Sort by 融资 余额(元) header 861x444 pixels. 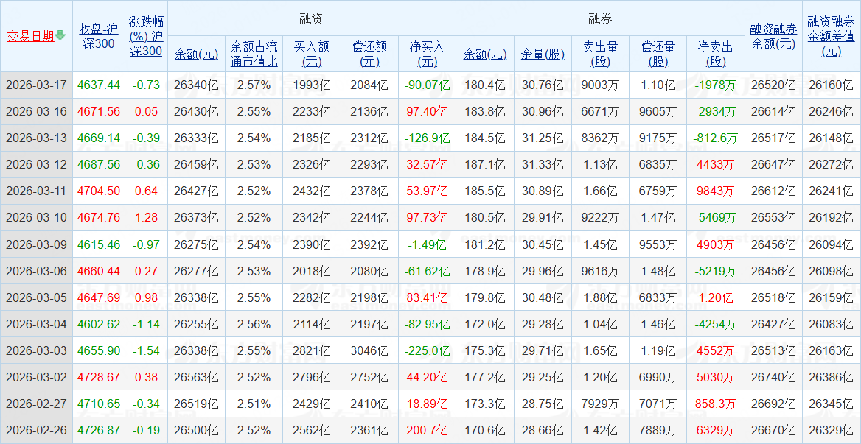click(196, 54)
